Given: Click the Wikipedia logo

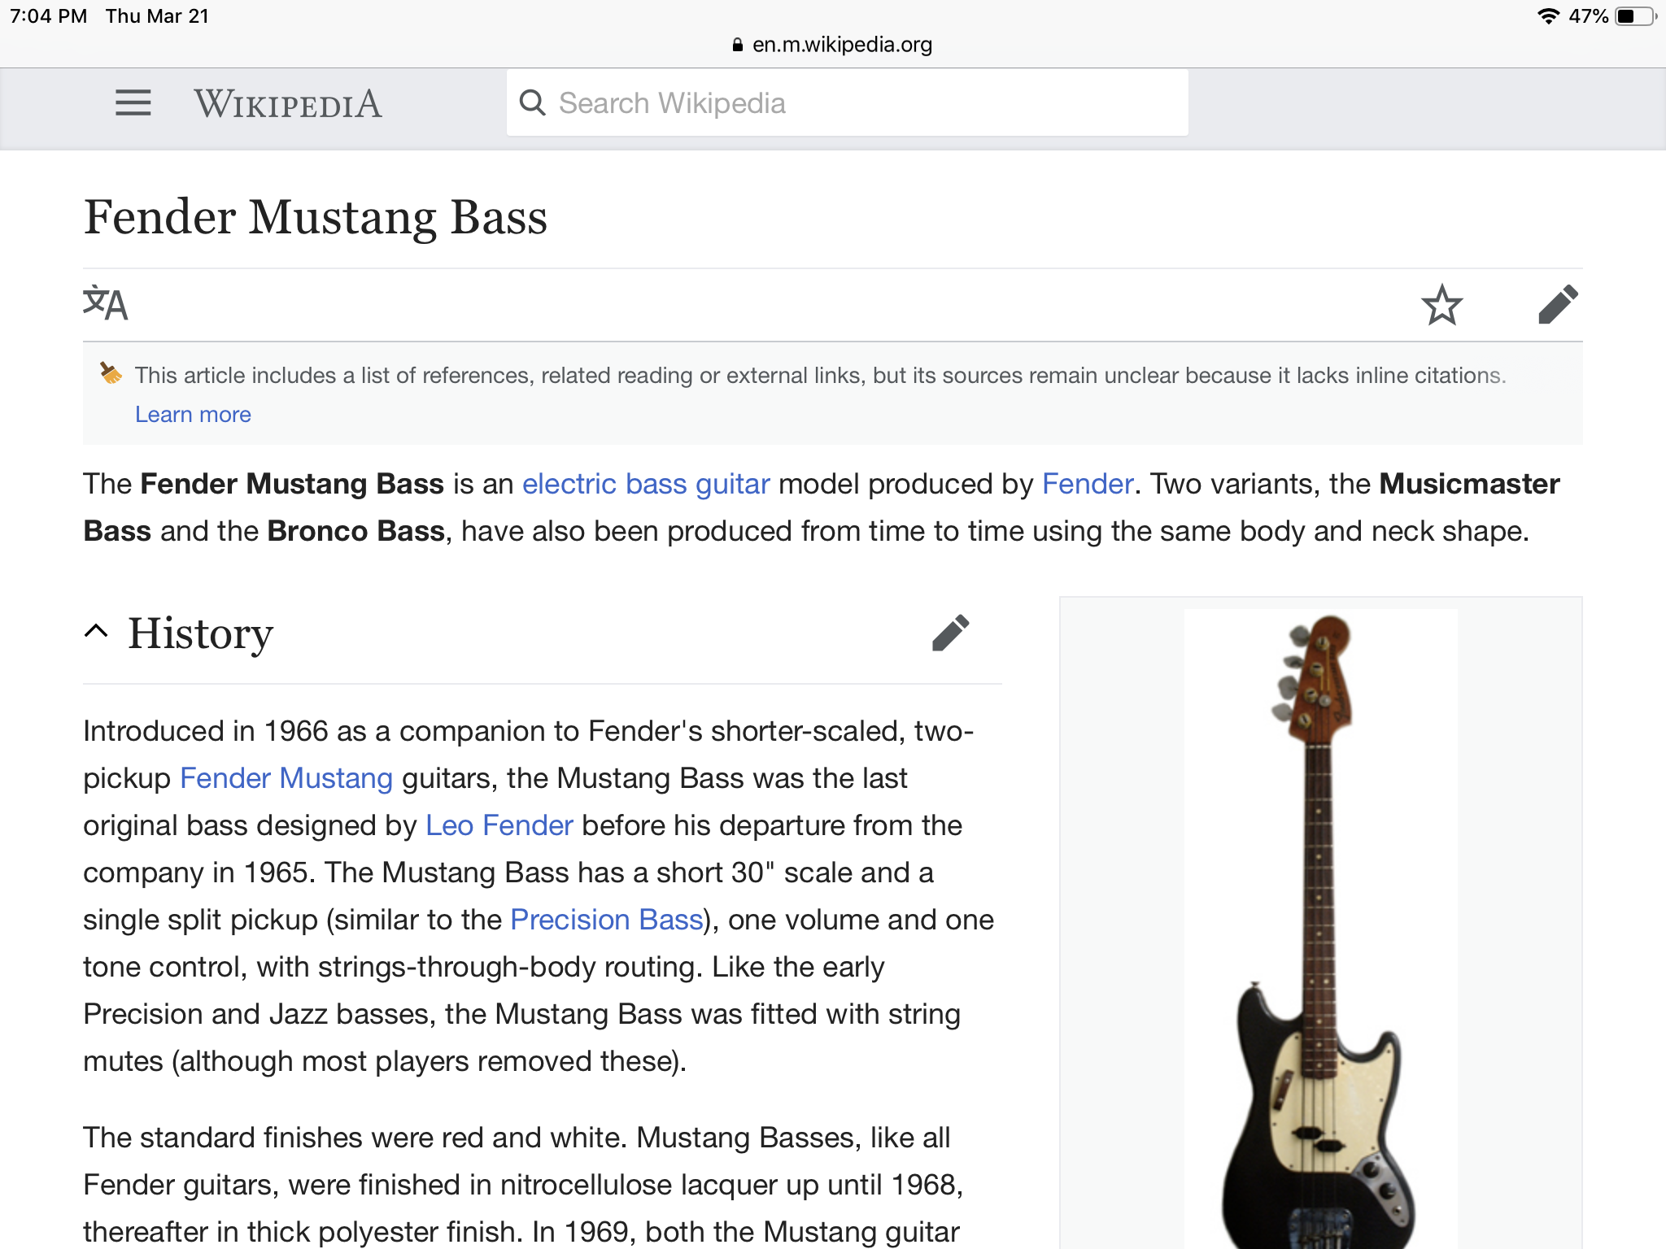Looking at the screenshot, I should (x=288, y=104).
